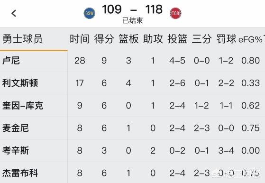Open player 卢尼 details
265x183 pixels.
click(x=11, y=61)
